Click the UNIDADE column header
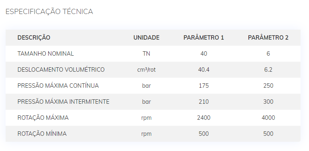Screen dimensions: 309x151 coord(146,38)
